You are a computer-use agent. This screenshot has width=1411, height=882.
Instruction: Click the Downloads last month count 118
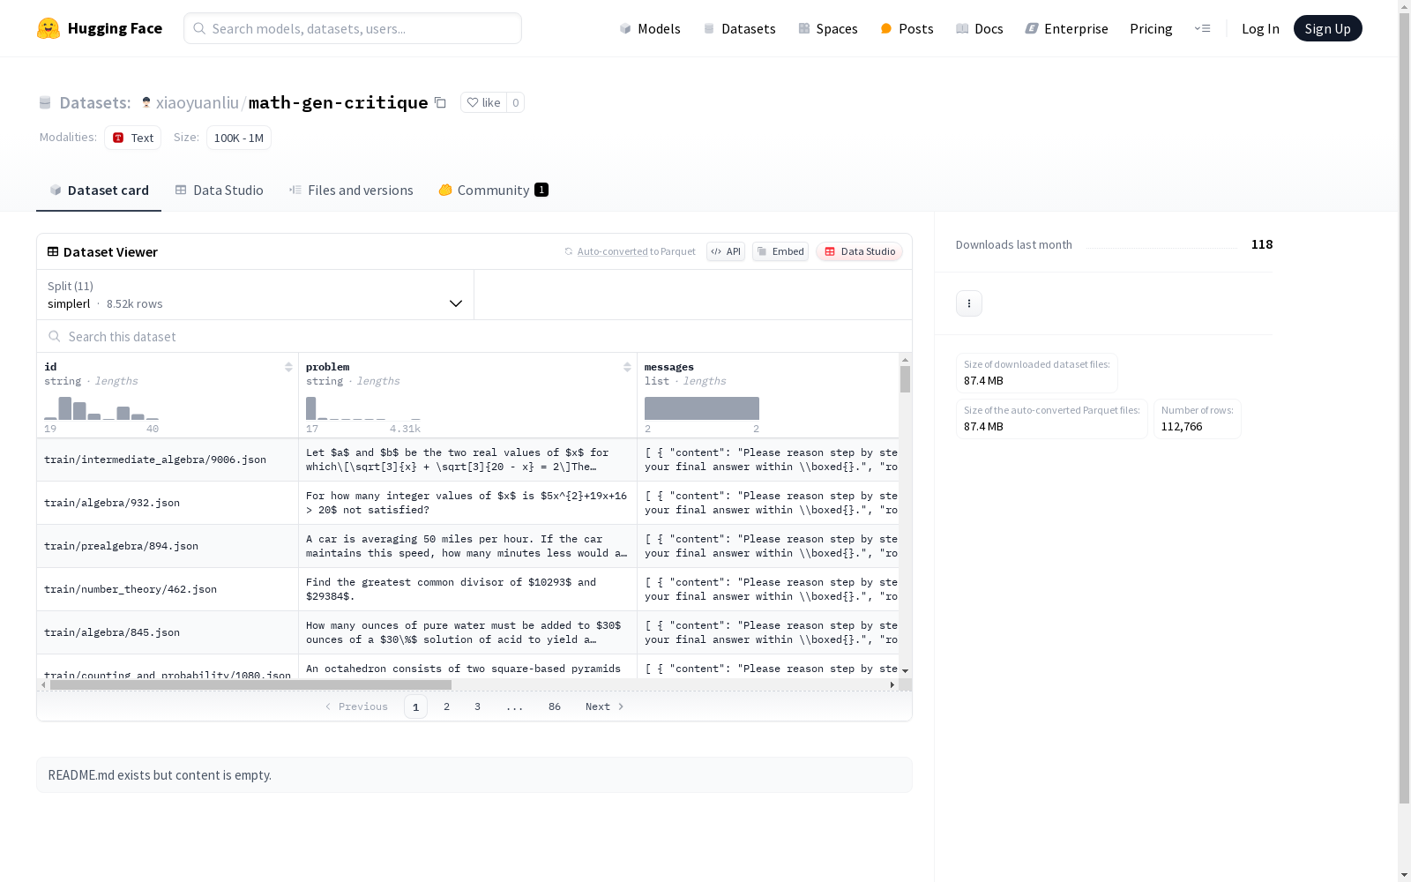coord(1262,244)
